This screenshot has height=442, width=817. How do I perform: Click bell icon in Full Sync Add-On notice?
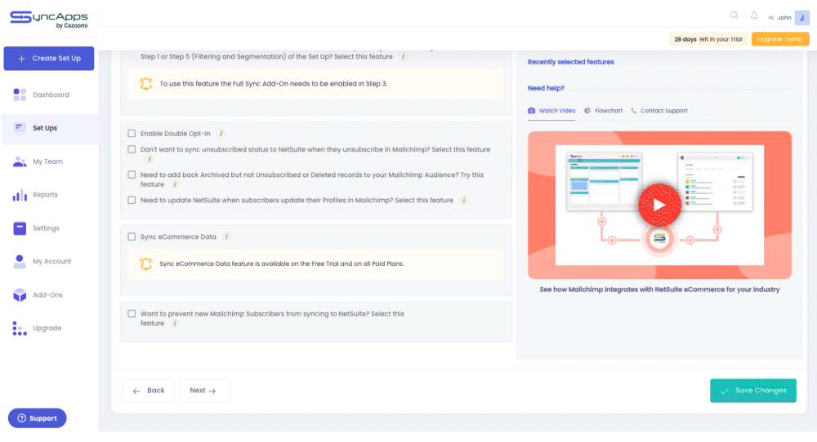[146, 84]
